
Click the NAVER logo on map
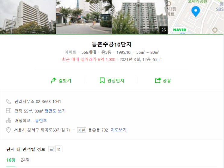[x=180, y=30]
